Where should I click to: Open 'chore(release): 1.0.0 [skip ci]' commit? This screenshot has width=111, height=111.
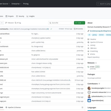[x=41, y=68]
